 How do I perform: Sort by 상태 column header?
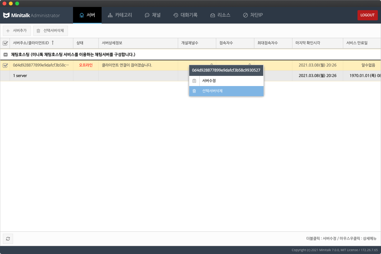tap(86, 43)
